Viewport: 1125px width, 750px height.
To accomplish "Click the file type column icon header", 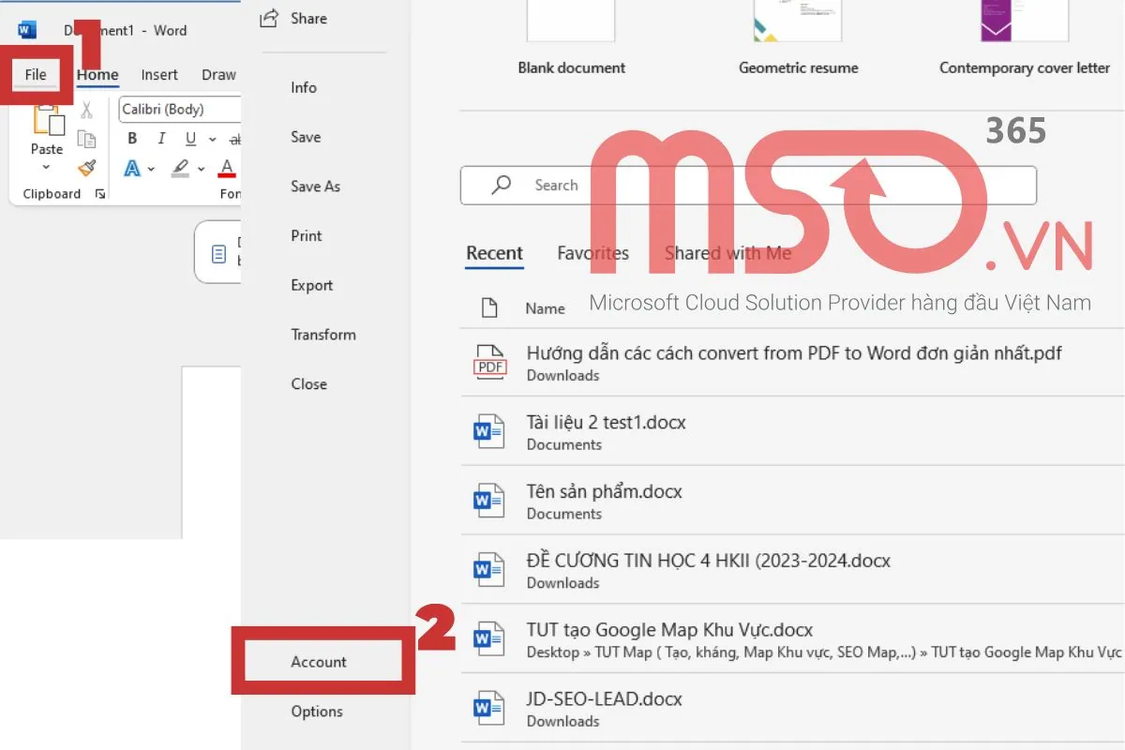I will 489,307.
